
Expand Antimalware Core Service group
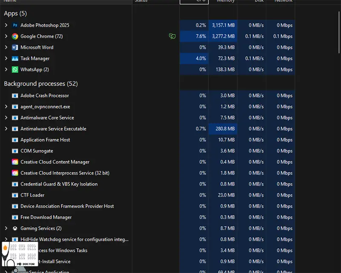6,118
